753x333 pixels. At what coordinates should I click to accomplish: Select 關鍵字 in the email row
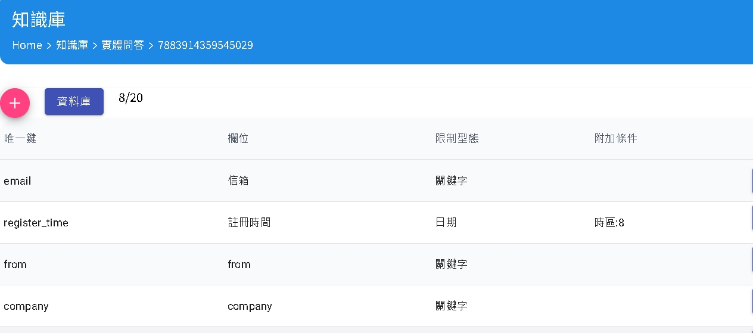coord(452,180)
